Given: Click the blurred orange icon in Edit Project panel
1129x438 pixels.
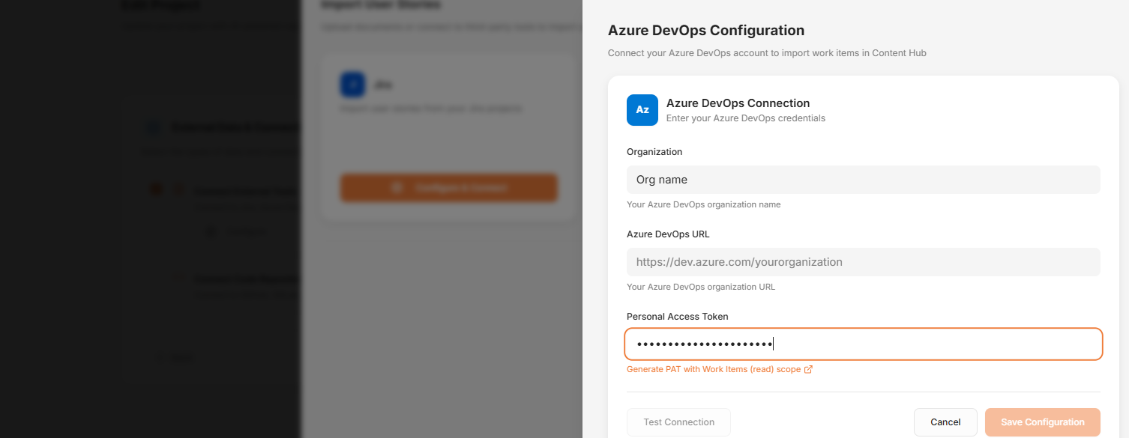Looking at the screenshot, I should pyautogui.click(x=157, y=189).
